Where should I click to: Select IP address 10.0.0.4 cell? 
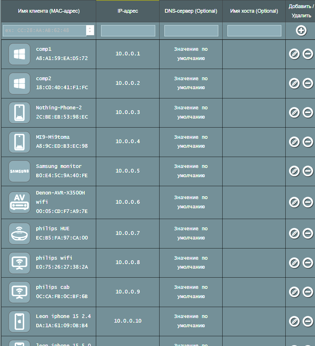coord(128,141)
